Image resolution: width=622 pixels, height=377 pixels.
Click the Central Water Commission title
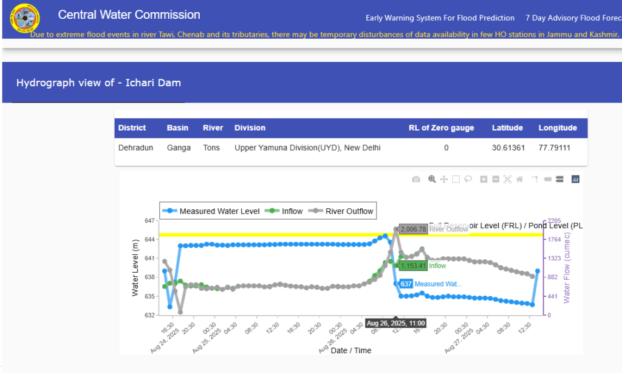pyautogui.click(x=129, y=15)
